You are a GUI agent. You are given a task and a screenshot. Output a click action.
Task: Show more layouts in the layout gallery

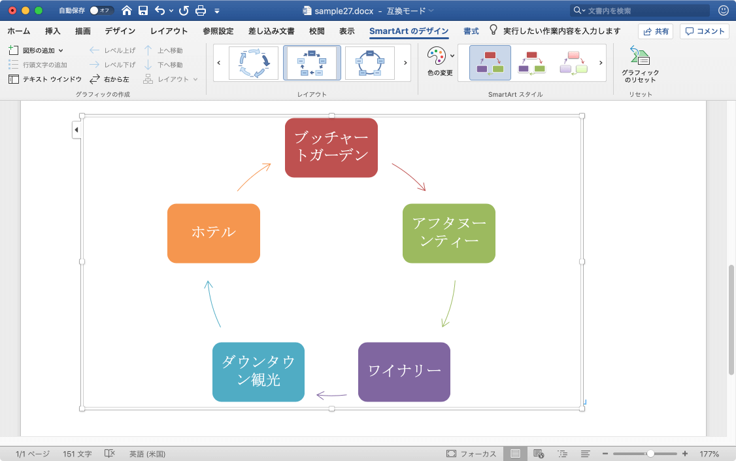(405, 63)
